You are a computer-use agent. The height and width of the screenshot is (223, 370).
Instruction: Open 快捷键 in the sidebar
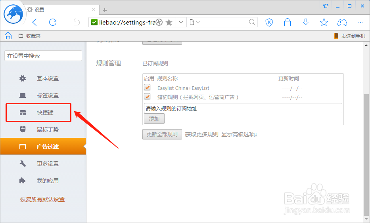(x=43, y=112)
